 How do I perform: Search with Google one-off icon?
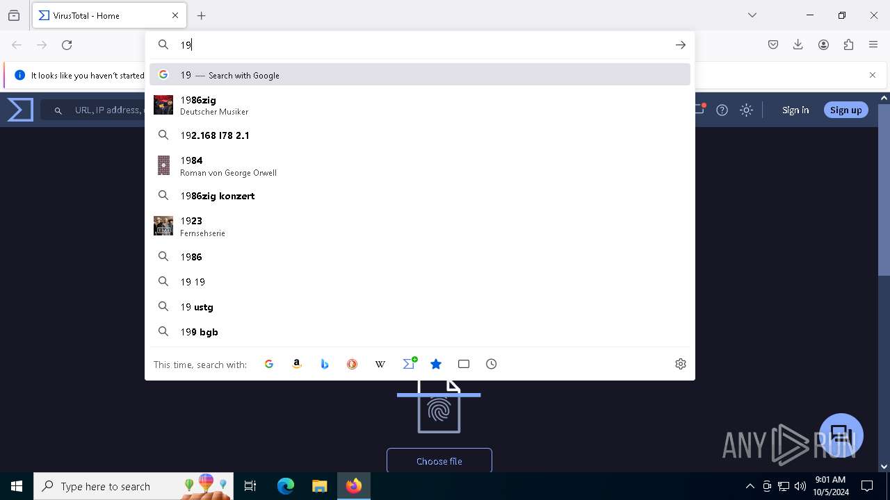[x=269, y=364]
